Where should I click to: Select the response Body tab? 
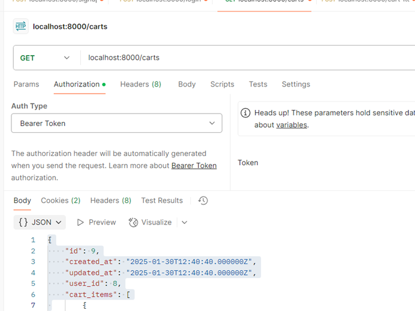click(22, 201)
